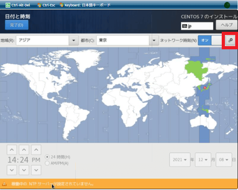Click the Keyboard menu flag icon
Screen dimensions: 238x190
(61, 5)
